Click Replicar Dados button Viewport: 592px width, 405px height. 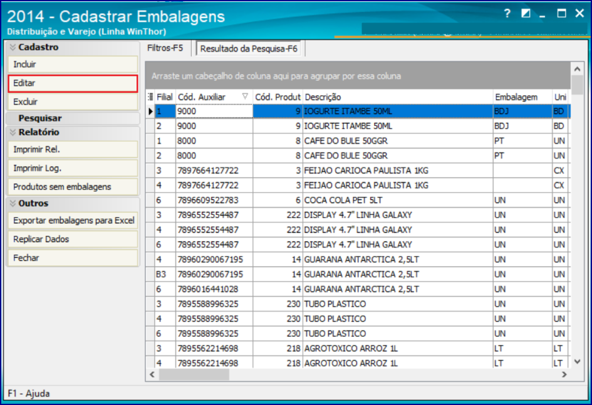tap(73, 239)
